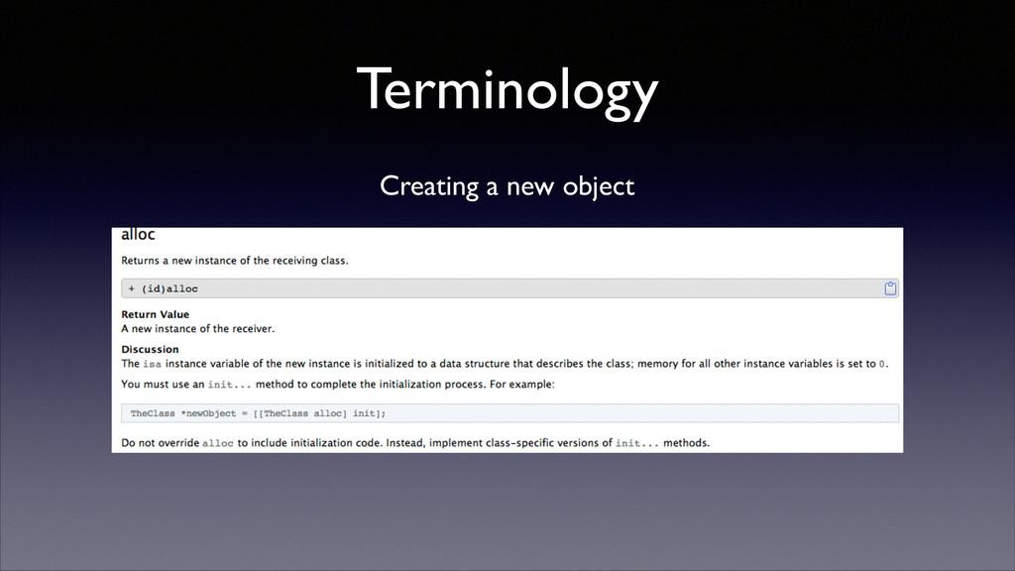Click the 'Discussion' heading
Screen dimensions: 1015x571
click(150, 349)
